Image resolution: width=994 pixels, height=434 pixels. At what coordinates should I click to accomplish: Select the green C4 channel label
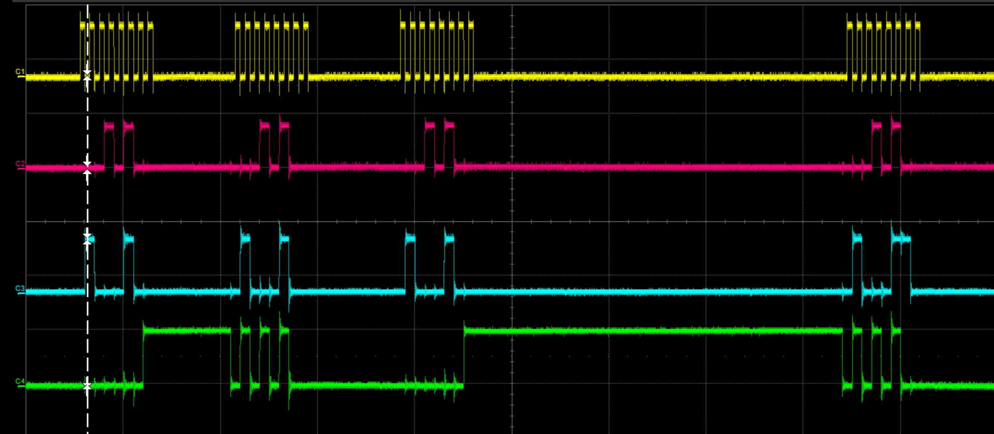[x=20, y=382]
